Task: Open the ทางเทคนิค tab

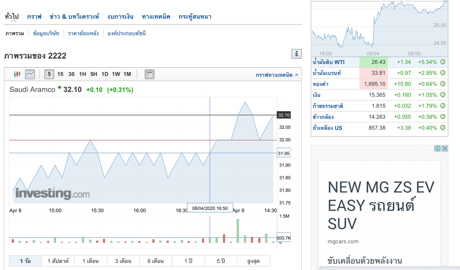Action: coord(156,17)
